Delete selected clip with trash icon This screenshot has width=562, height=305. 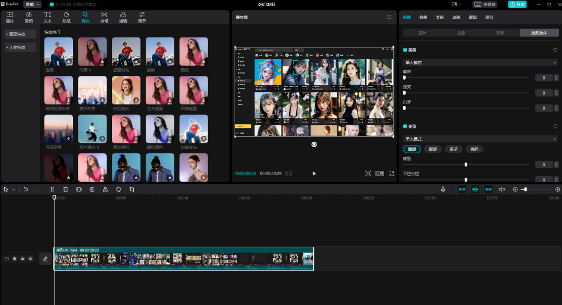(66, 189)
